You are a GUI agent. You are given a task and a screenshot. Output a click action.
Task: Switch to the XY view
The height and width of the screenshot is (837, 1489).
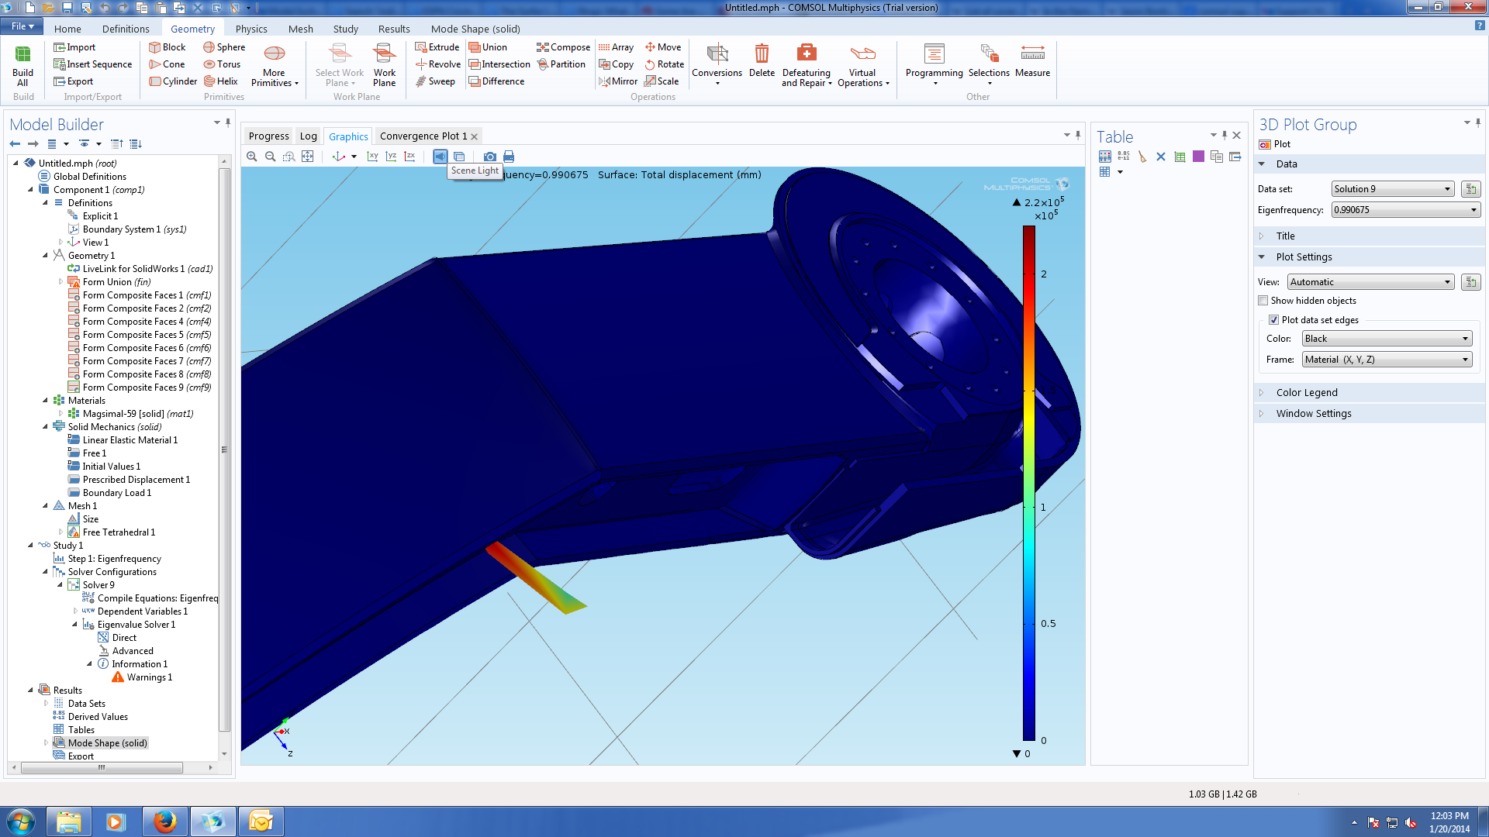[x=372, y=157]
